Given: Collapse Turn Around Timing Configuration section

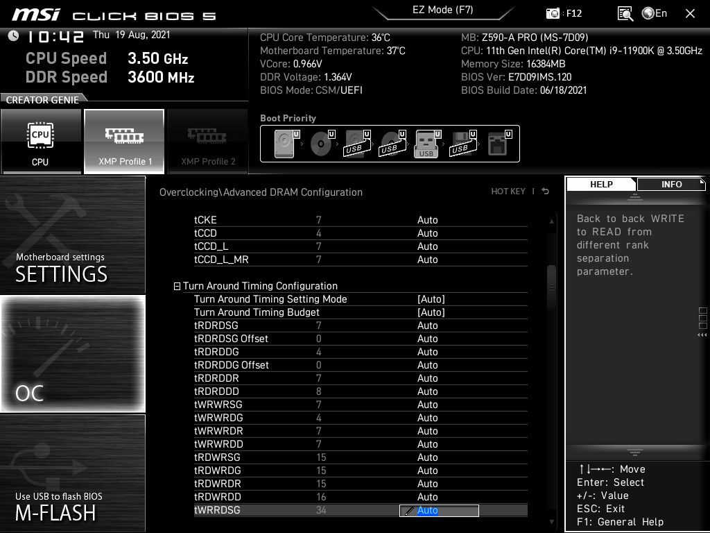Looking at the screenshot, I should click(177, 286).
